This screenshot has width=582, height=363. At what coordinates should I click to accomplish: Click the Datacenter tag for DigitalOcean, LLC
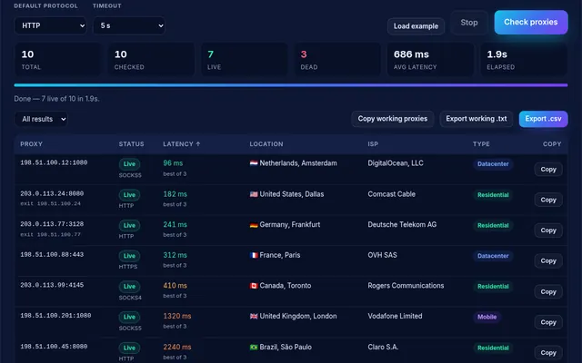click(493, 164)
